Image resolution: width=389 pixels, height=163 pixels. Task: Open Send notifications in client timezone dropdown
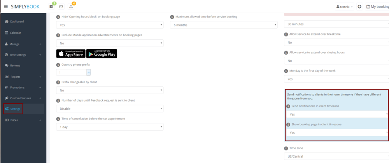tap(336, 114)
